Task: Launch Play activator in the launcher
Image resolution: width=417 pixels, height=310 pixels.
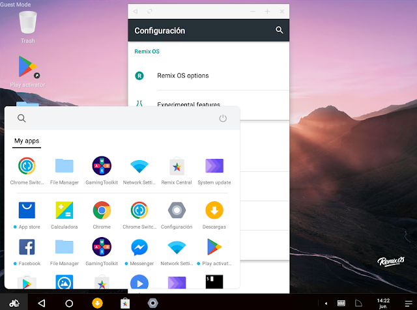Action: (x=214, y=252)
